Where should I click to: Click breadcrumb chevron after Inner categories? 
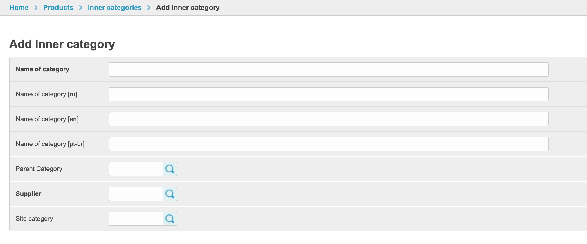pos(149,8)
